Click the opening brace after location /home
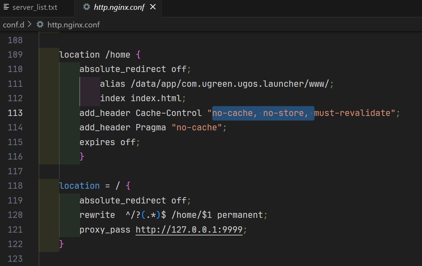422x266 pixels. click(x=138, y=55)
